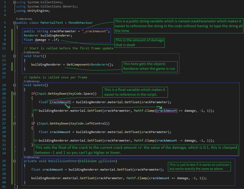244x189 pixels.
Task: Open references link above Start method
Action: pos(31,52)
